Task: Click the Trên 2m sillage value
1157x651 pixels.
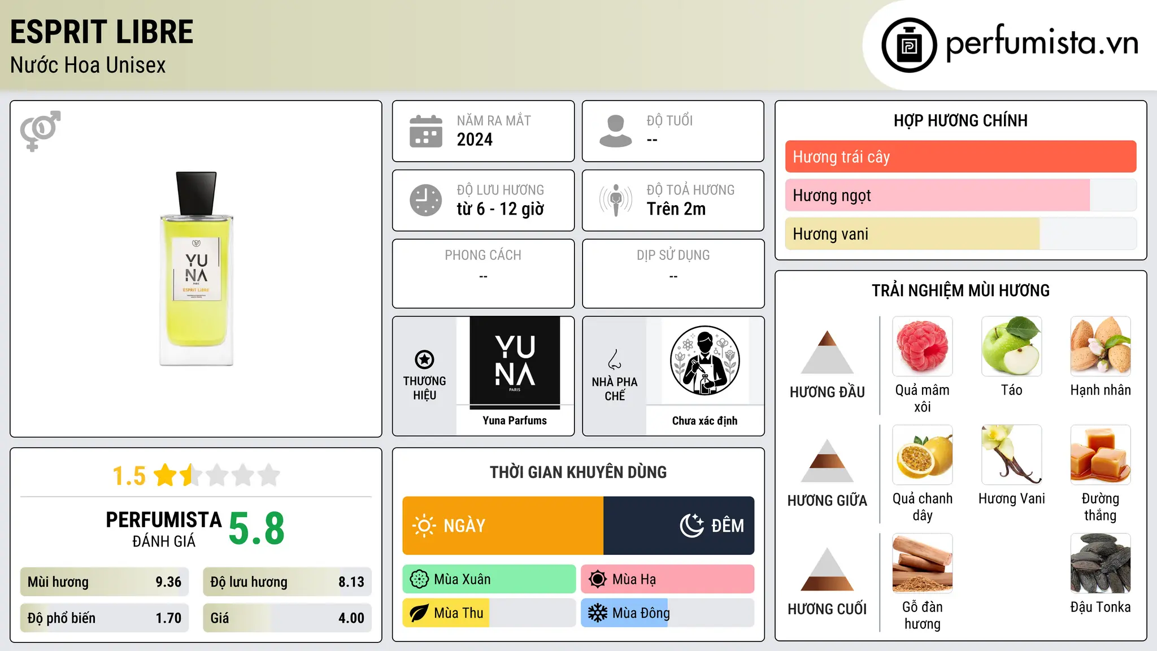Action: tap(676, 209)
